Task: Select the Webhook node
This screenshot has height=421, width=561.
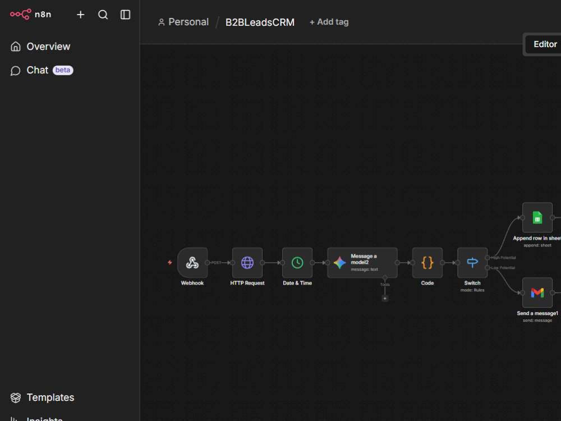Action: pyautogui.click(x=192, y=262)
